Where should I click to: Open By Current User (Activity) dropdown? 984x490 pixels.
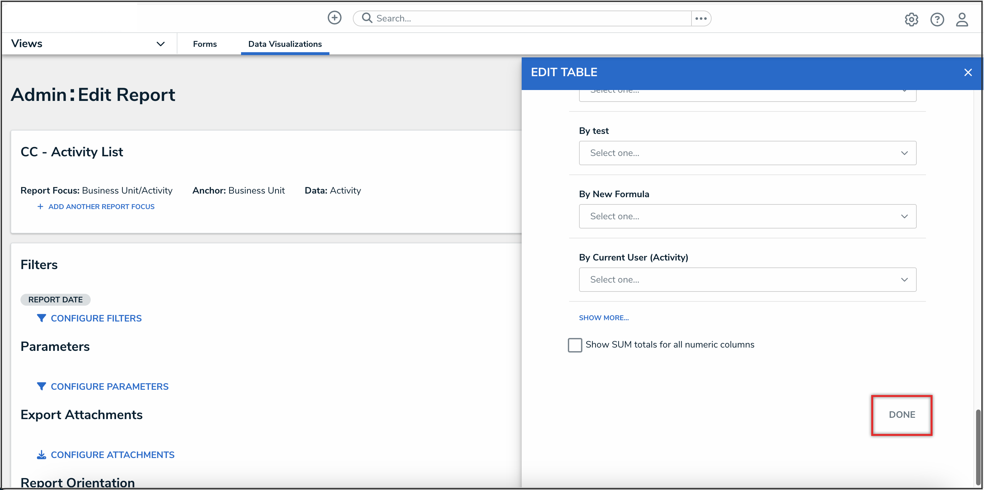pyautogui.click(x=747, y=280)
